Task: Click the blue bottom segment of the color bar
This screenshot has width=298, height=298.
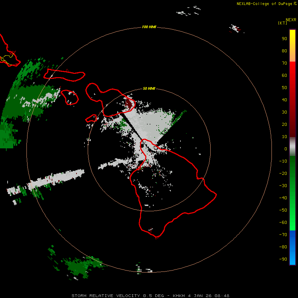Action: [x=292, y=248]
